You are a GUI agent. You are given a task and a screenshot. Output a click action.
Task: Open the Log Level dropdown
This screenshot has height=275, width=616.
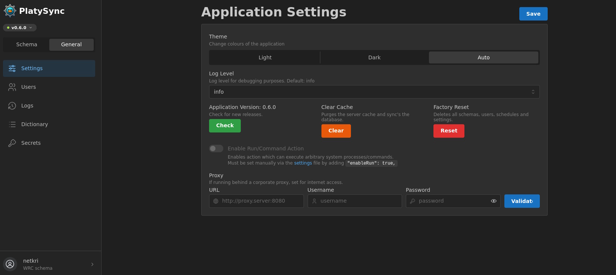tap(374, 92)
